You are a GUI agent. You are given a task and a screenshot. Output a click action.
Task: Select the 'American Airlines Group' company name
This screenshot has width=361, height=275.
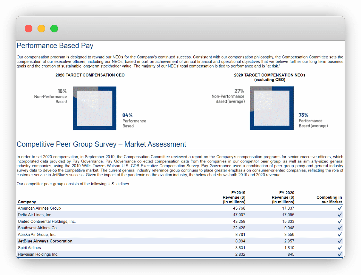pos(39,208)
